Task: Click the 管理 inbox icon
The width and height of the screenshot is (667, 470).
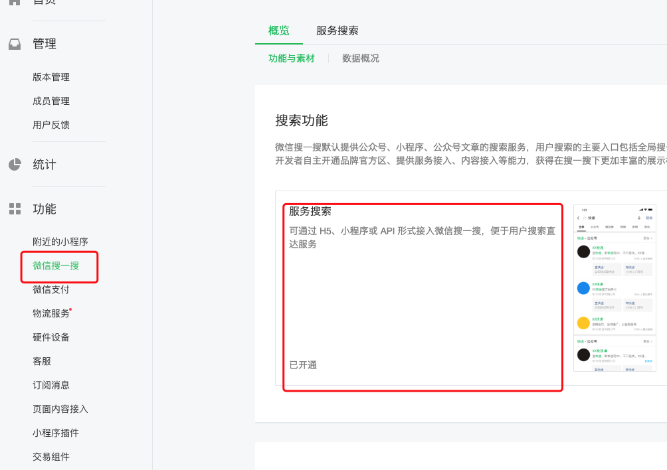Action: 15,44
